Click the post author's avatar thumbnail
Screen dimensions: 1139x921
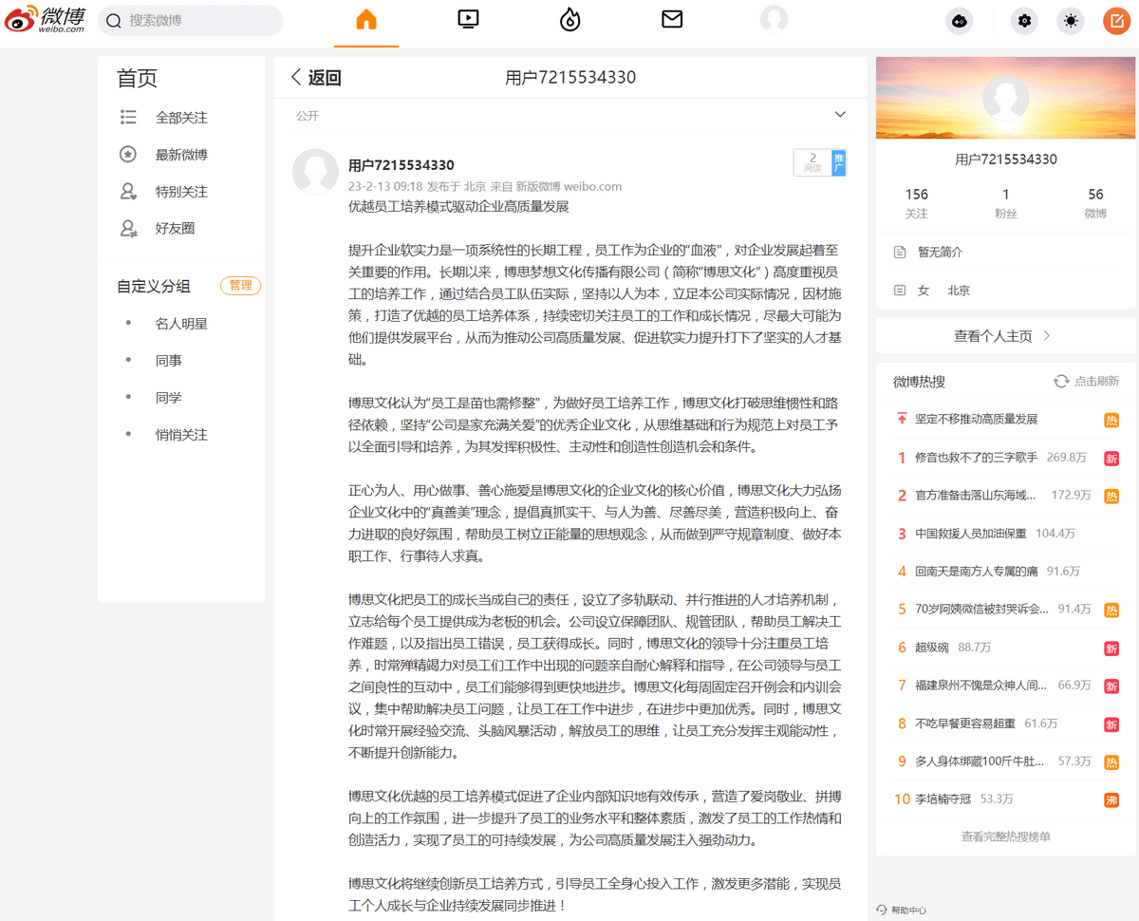[315, 172]
